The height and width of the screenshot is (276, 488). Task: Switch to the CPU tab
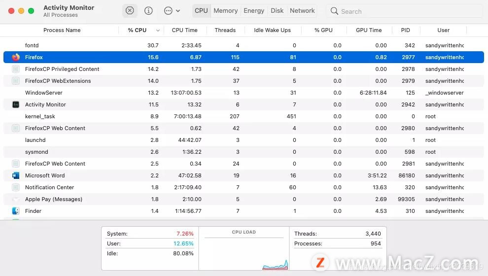[x=201, y=10]
